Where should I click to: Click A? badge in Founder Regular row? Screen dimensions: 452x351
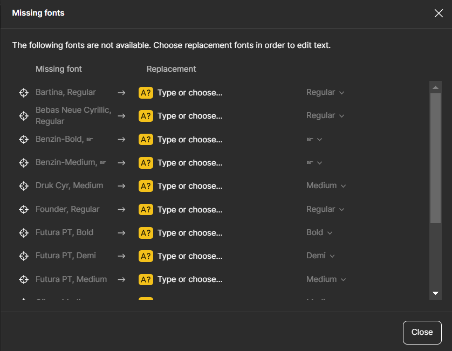146,210
